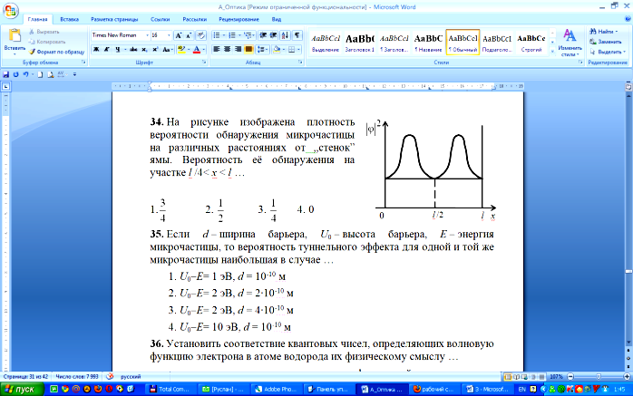The height and width of the screenshot is (396, 633).
Task: Click Найти (Find) button
Action: pyautogui.click(x=604, y=32)
